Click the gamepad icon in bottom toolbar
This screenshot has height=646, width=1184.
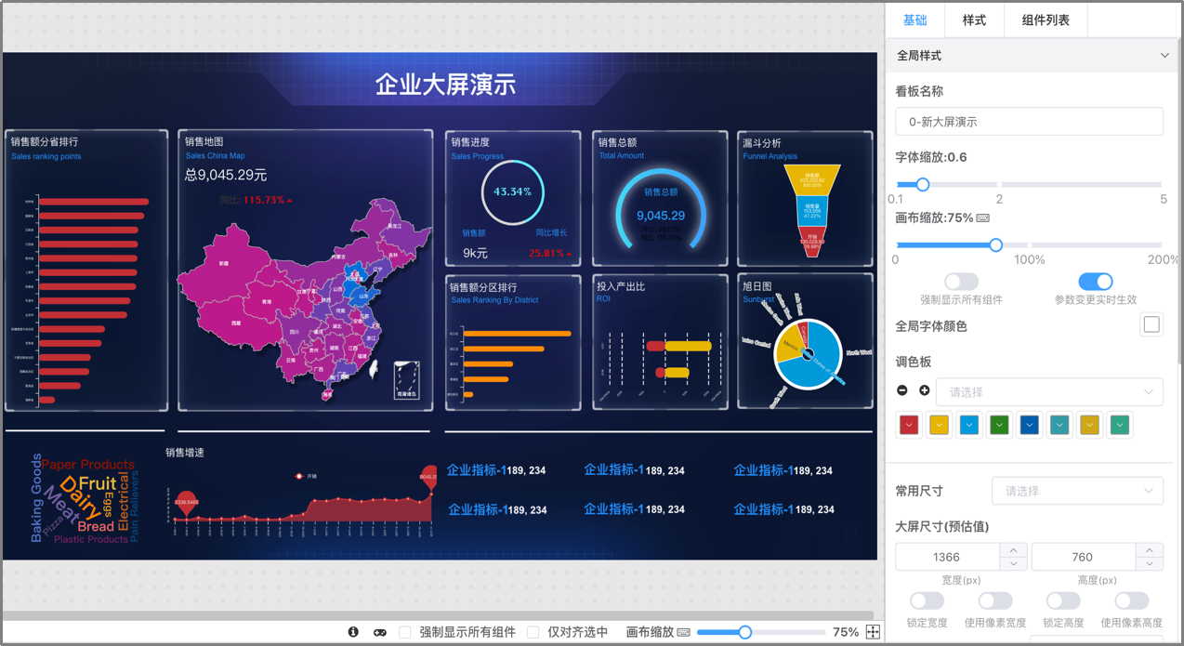pos(380,632)
